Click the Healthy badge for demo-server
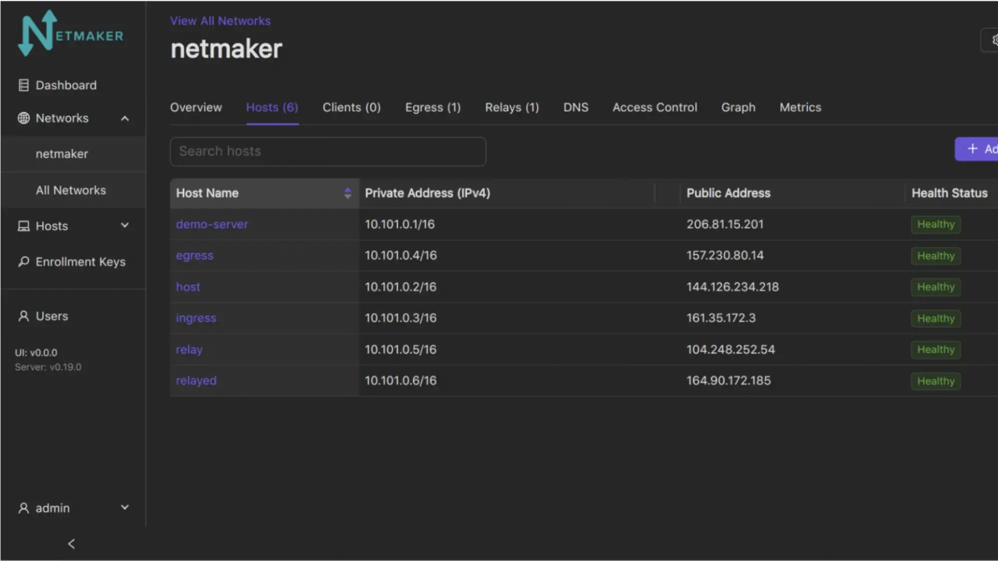Image resolution: width=998 pixels, height=561 pixels. tap(935, 224)
